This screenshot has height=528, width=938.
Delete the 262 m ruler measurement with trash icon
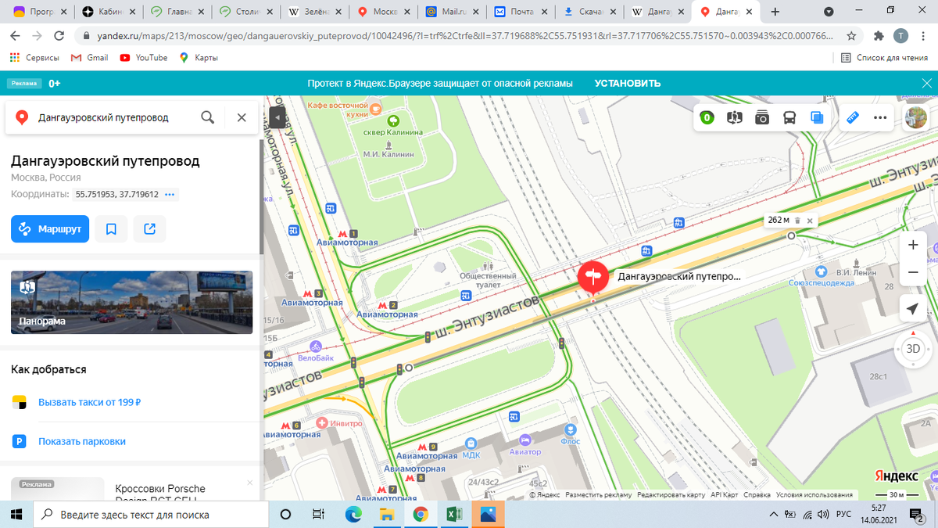(797, 221)
